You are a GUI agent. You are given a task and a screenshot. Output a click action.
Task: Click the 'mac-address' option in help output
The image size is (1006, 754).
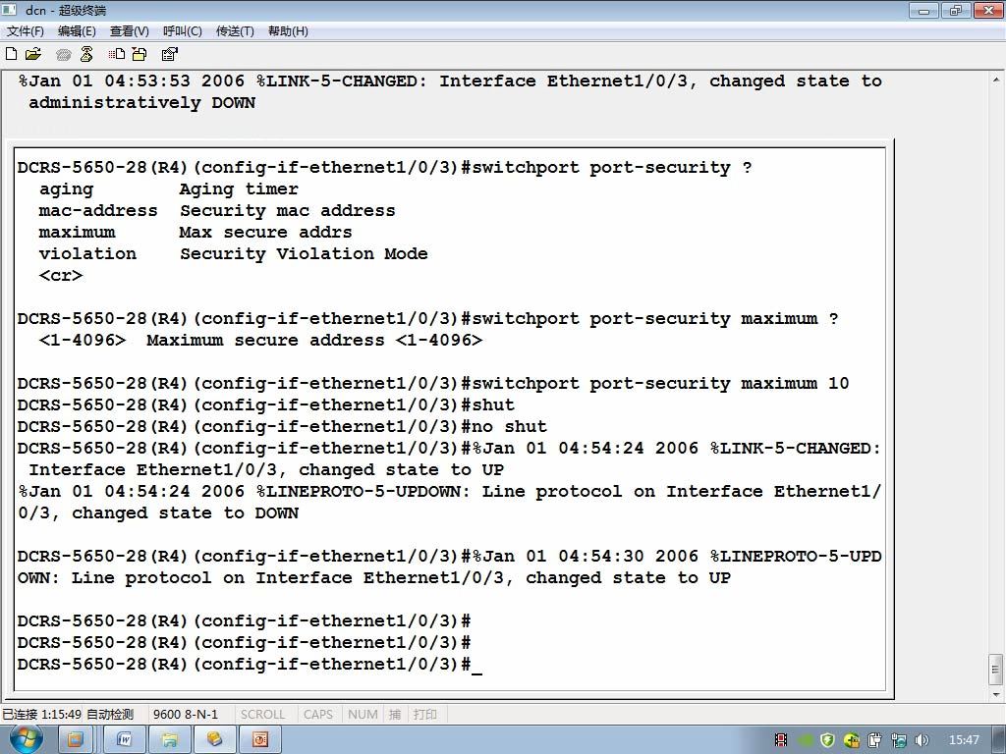(x=98, y=210)
